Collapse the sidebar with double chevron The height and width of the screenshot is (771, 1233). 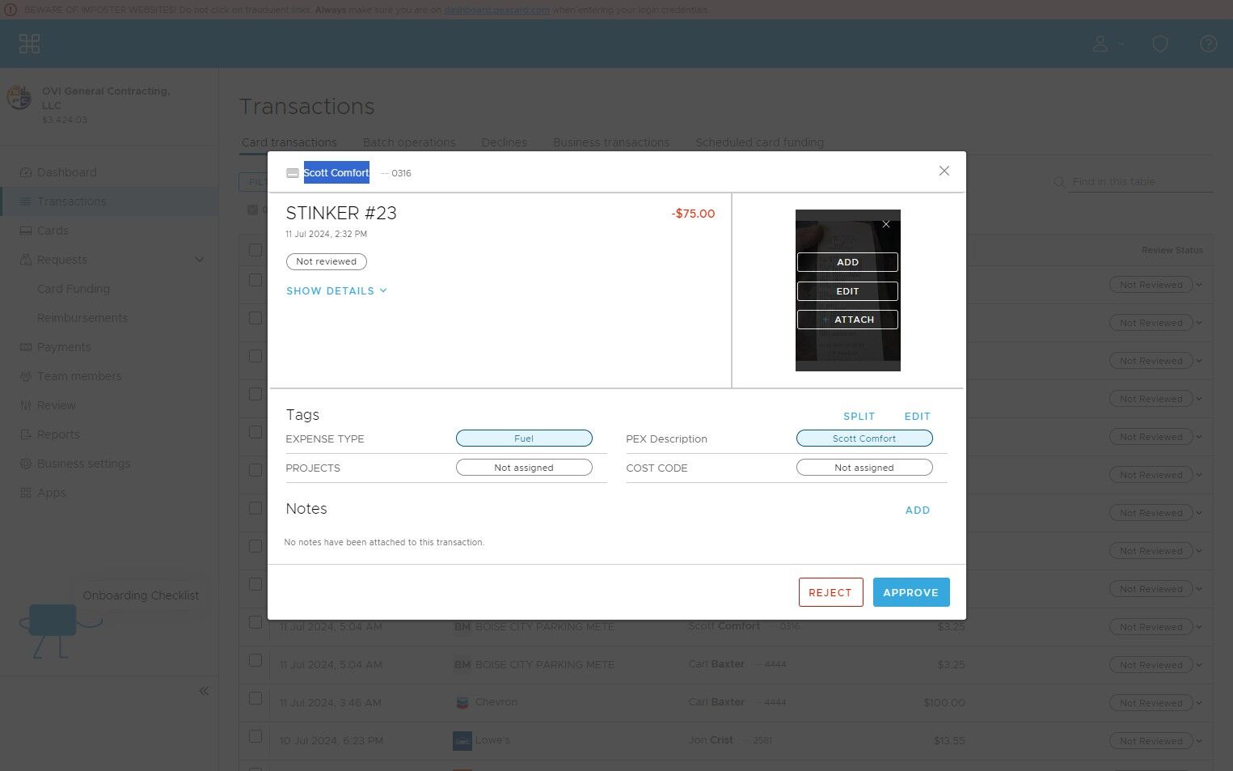point(204,691)
